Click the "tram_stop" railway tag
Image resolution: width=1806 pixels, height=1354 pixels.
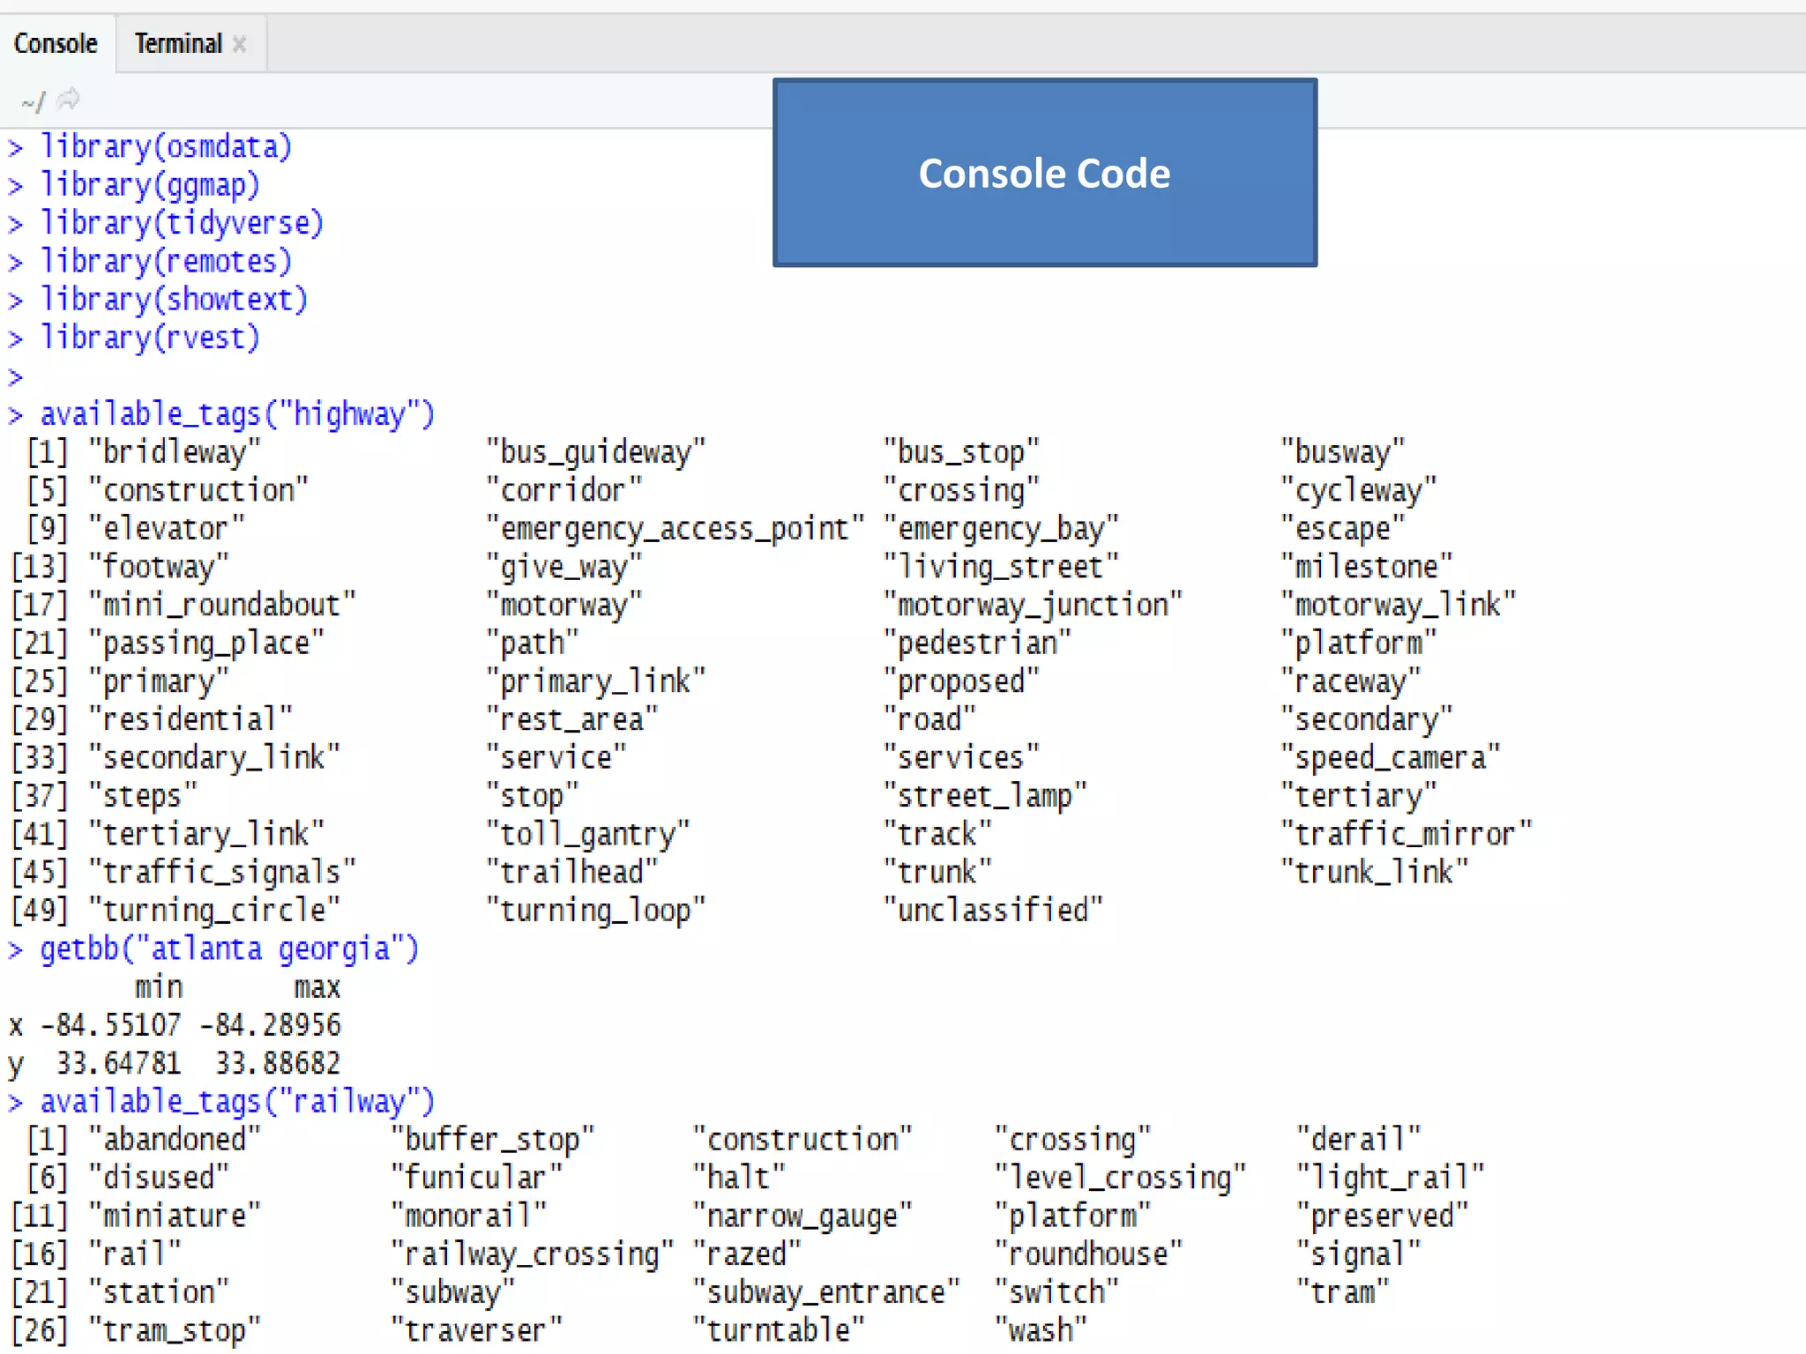(x=175, y=1331)
